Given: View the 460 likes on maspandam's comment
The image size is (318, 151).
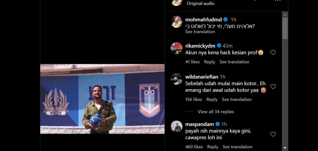Looking at the screenshot, I should (x=194, y=147).
